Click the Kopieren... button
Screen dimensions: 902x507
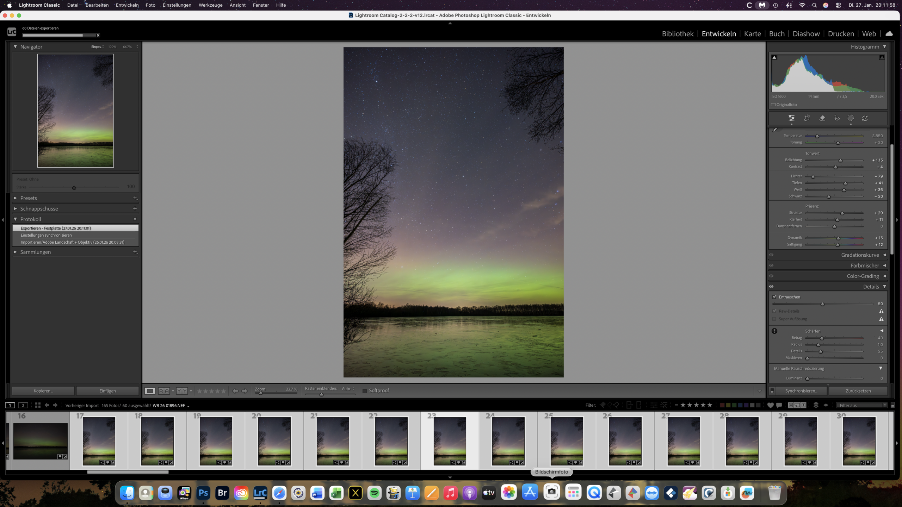point(43,391)
